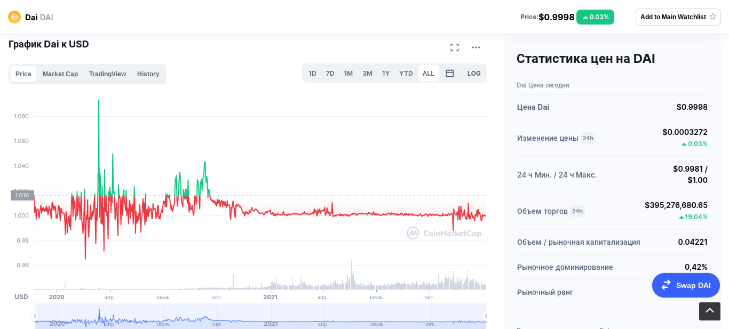
Task: Click the Dai Цена сегодня subtitle
Action: [543, 85]
